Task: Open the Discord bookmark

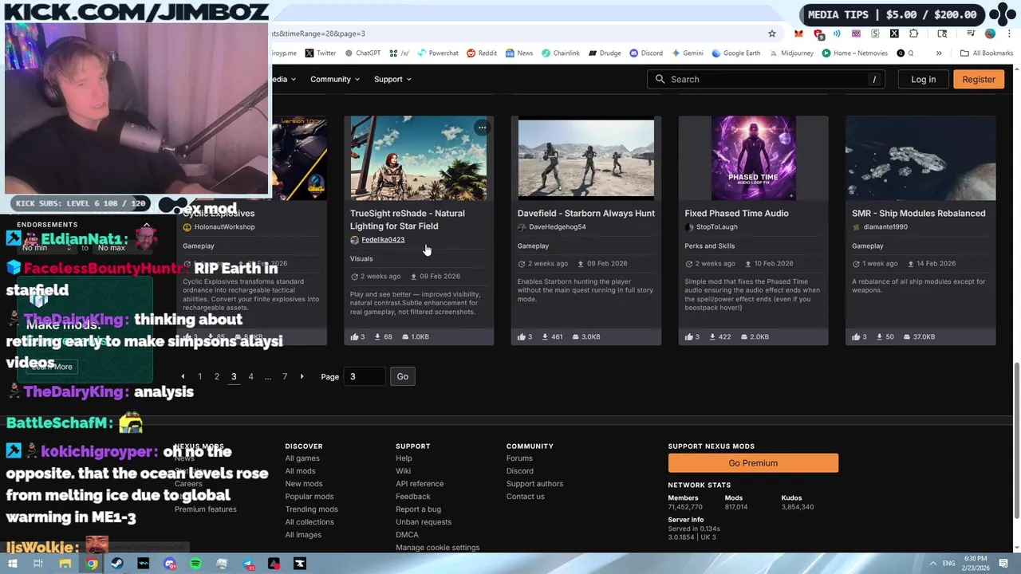Action: tap(646, 53)
